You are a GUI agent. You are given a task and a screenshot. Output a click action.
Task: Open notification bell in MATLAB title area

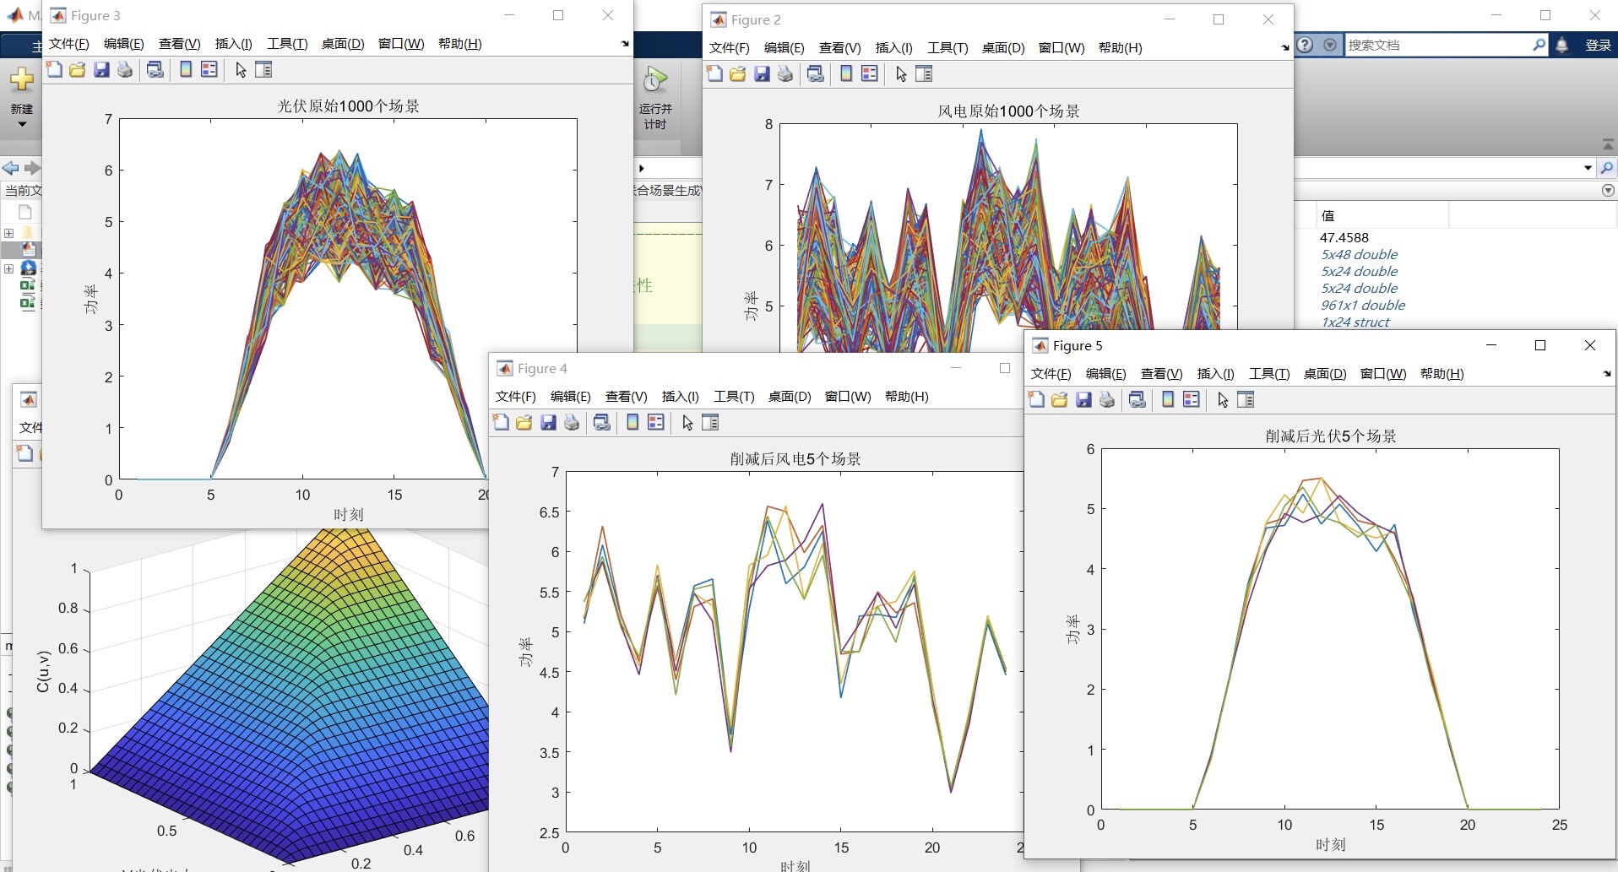1562,46
